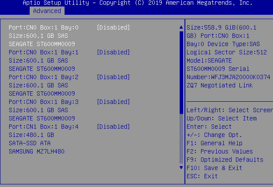Click the SAMSUNG MZ7LH480 model text
Image resolution: width=273 pixels, height=187 pixels.
[37, 151]
